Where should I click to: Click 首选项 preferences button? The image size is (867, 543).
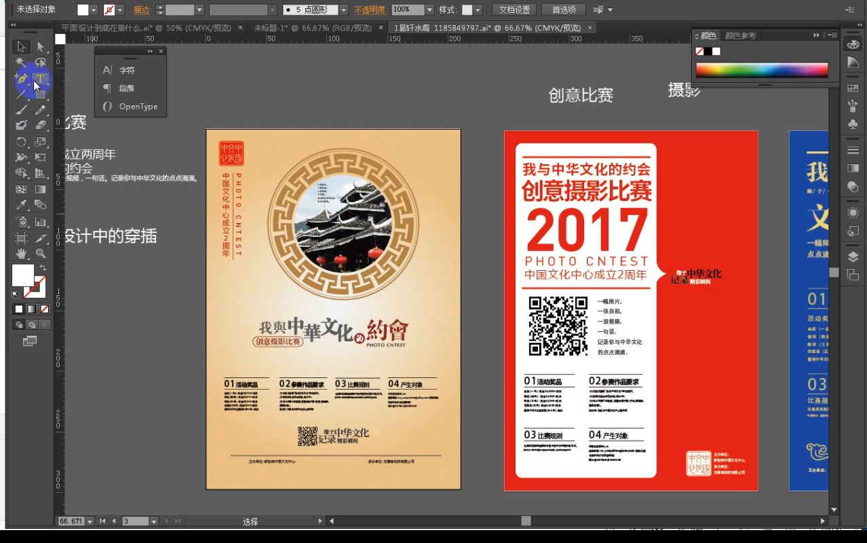(564, 10)
